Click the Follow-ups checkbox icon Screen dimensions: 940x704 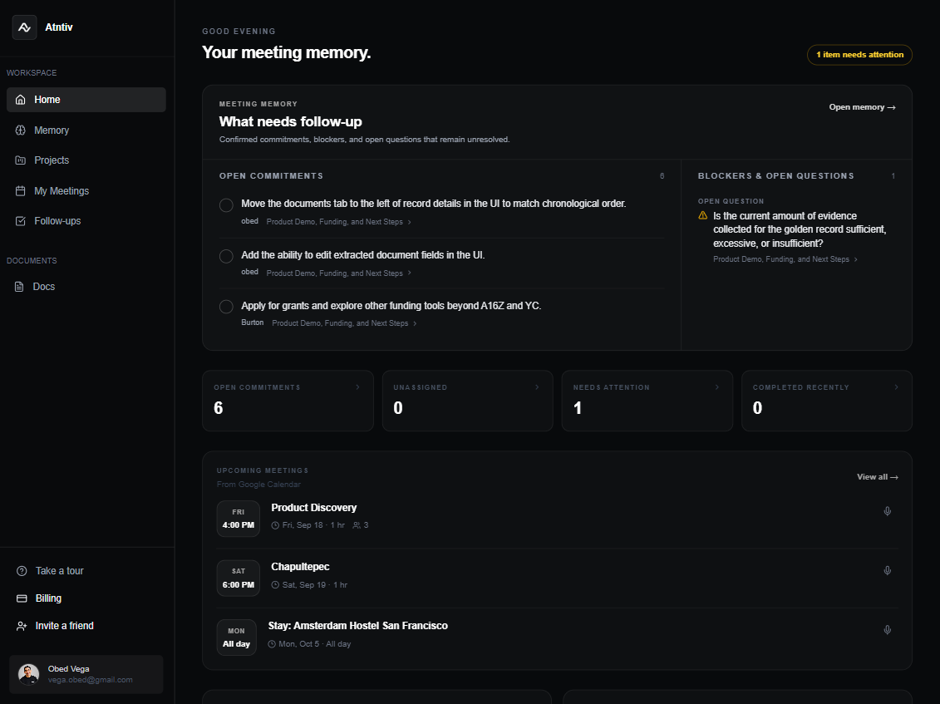[x=21, y=220]
